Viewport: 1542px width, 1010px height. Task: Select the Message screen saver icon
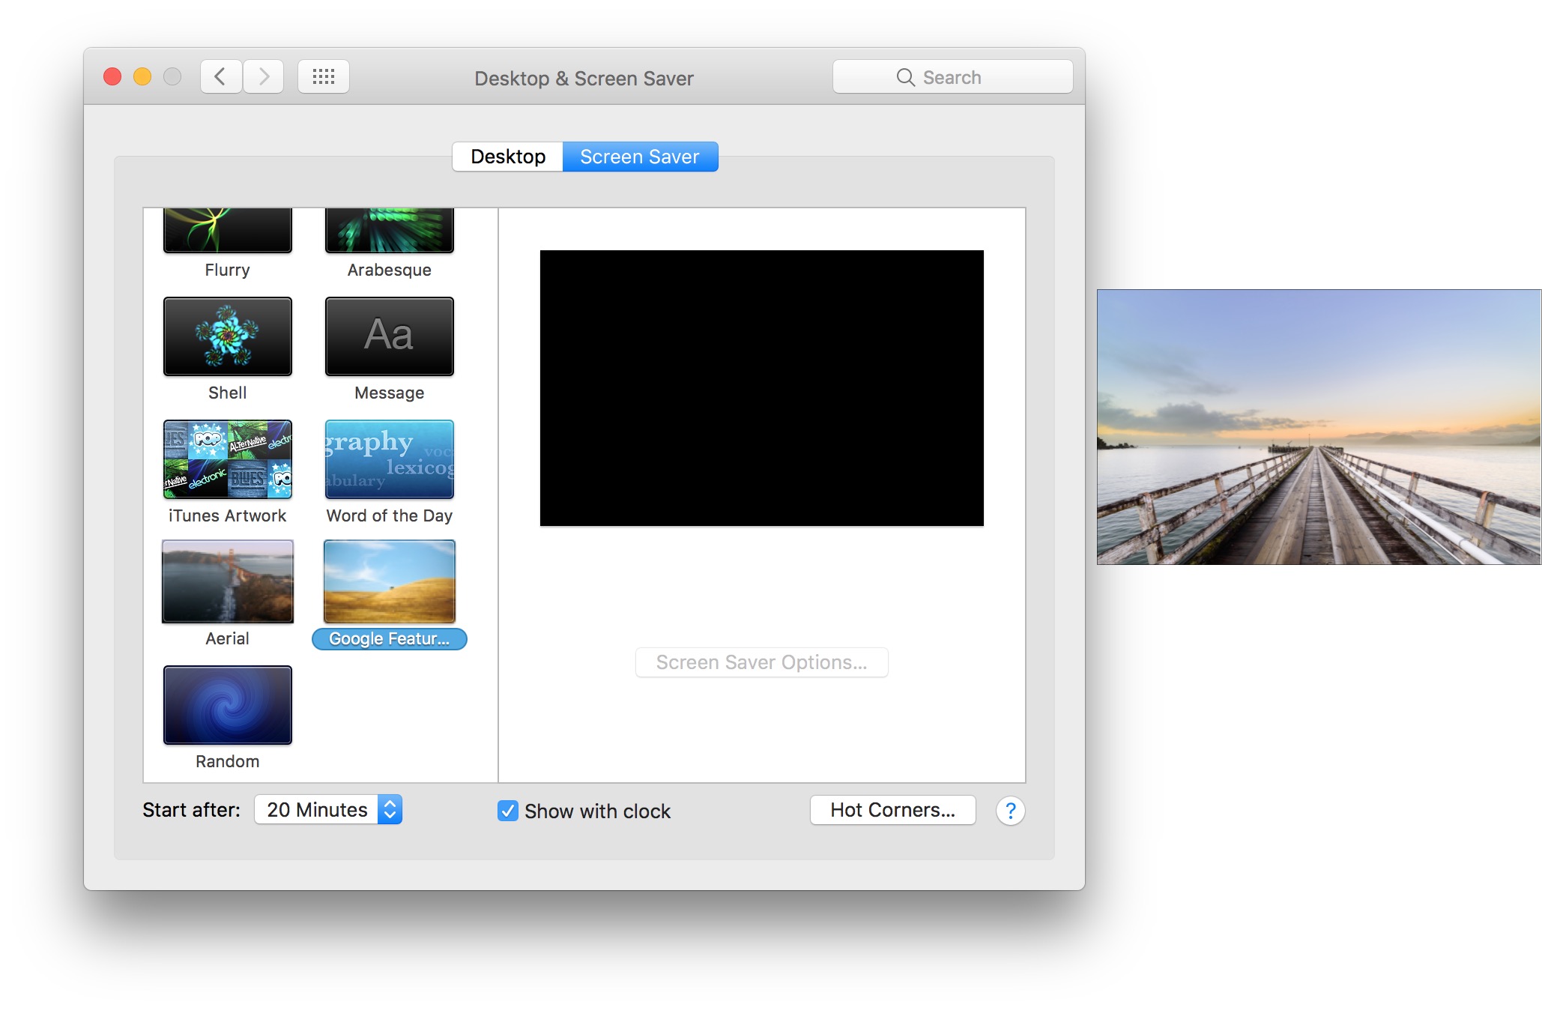point(389,336)
